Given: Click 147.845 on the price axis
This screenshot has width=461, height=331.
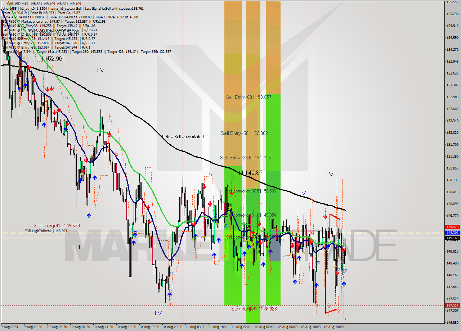Looking at the screenshot, I should pyautogui.click(x=452, y=287).
